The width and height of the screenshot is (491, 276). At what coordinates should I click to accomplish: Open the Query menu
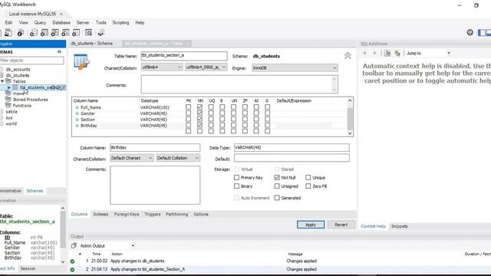(x=40, y=22)
